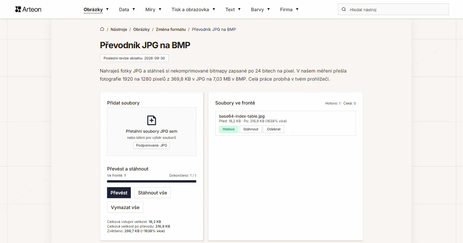Screen dimensions: 463x243
Task: Open the Změna formátu breadcrumb link
Action: pyautogui.click(x=171, y=29)
